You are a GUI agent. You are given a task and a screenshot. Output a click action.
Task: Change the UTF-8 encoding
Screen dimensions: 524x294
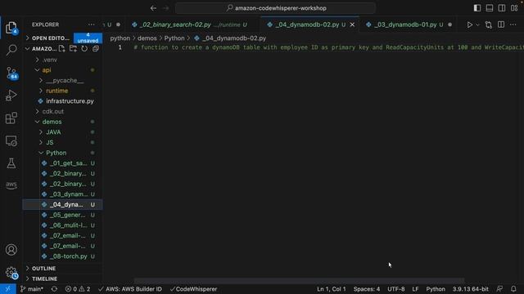pos(396,289)
